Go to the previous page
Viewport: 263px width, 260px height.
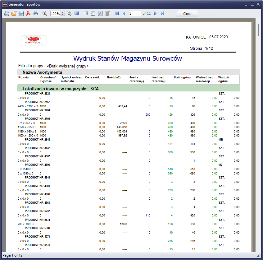point(124,14)
